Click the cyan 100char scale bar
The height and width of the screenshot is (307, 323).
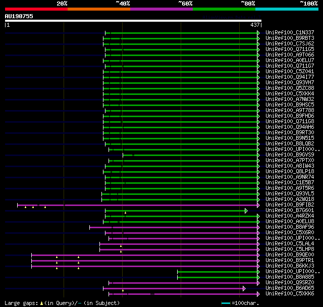click(x=226, y=303)
